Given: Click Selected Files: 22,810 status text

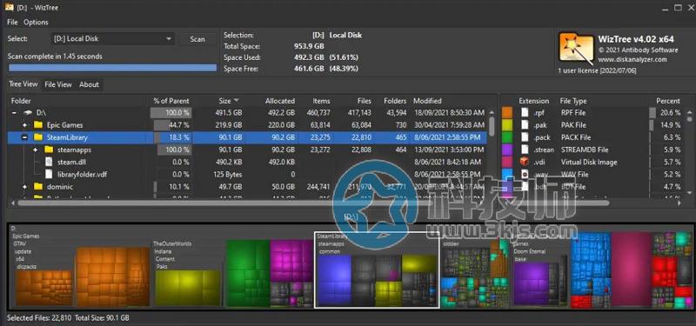Looking at the screenshot, I should [39, 318].
